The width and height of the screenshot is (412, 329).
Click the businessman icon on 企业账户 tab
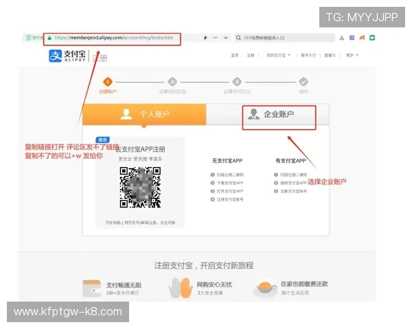point(253,114)
